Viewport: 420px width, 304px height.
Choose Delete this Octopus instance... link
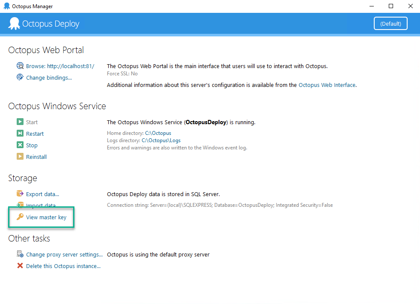63,266
